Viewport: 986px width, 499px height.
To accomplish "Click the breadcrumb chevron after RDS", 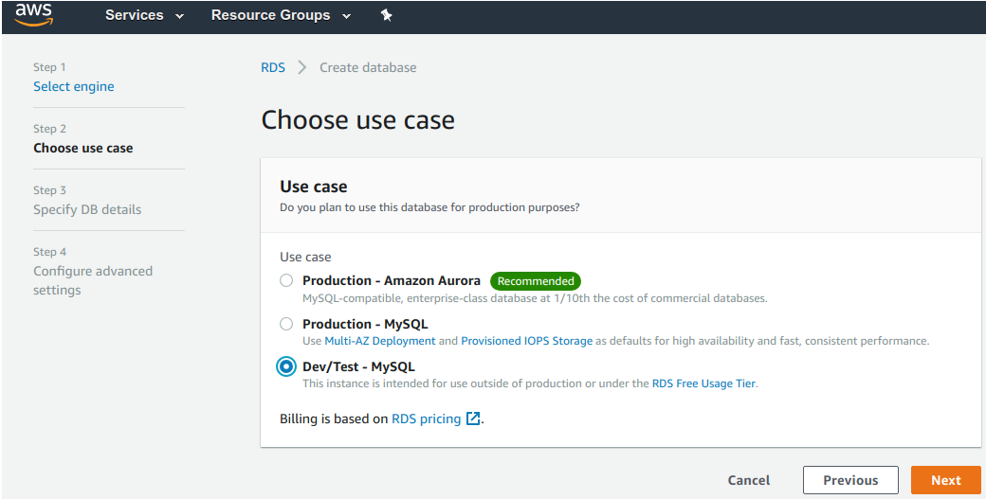I will pyautogui.click(x=302, y=67).
